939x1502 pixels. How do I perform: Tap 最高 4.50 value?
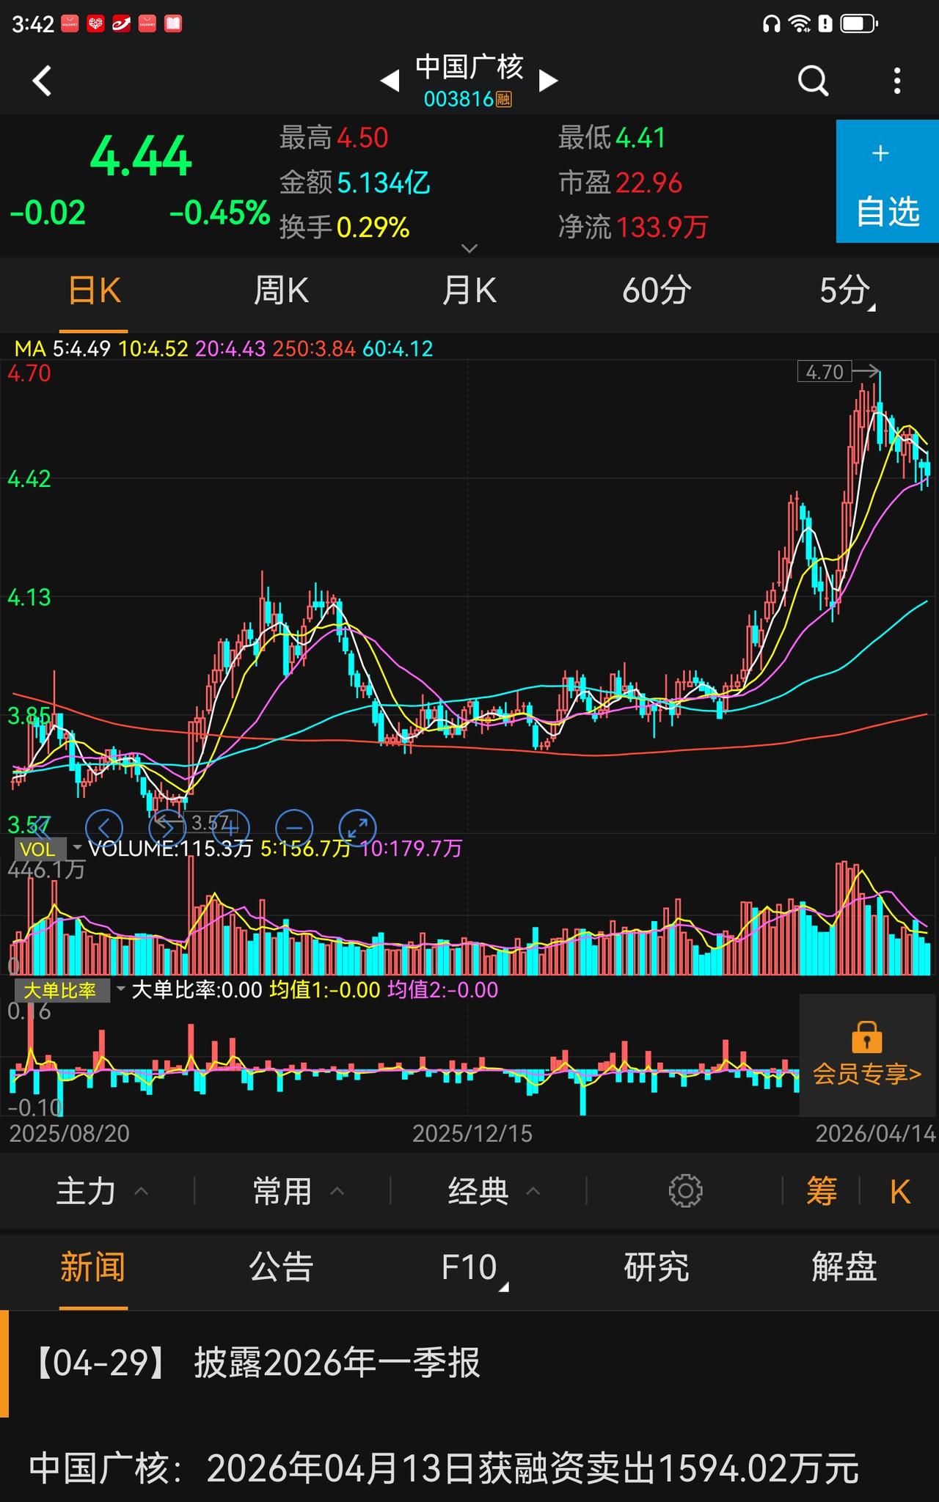[362, 138]
